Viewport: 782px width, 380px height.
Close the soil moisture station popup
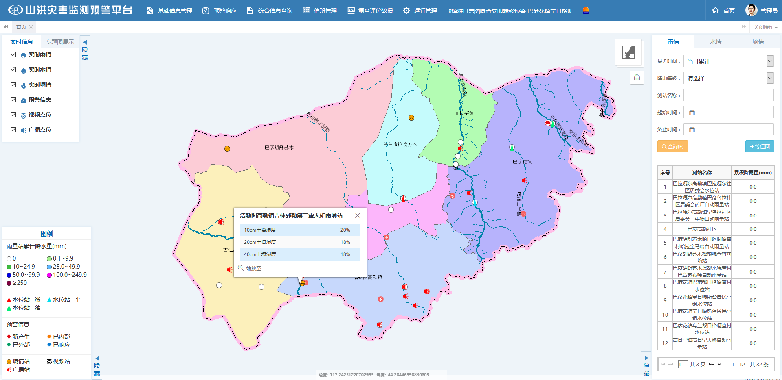coord(358,215)
